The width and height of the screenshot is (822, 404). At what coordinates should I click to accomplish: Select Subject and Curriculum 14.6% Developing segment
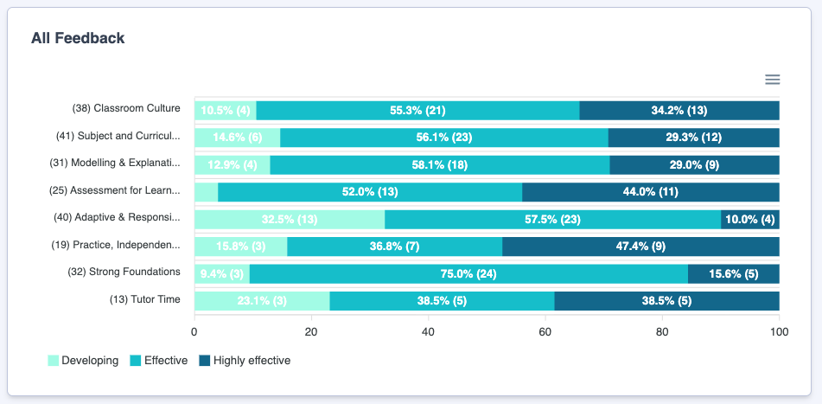[237, 138]
